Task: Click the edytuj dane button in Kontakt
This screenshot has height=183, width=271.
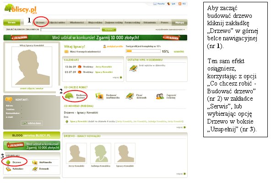Action: (x=32, y=123)
